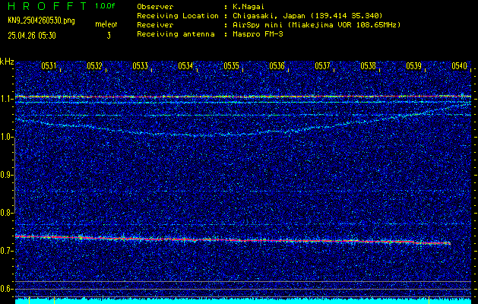Select the 0.9 frequency axis label
This screenshot has width=478, height=304.
coord(5,175)
